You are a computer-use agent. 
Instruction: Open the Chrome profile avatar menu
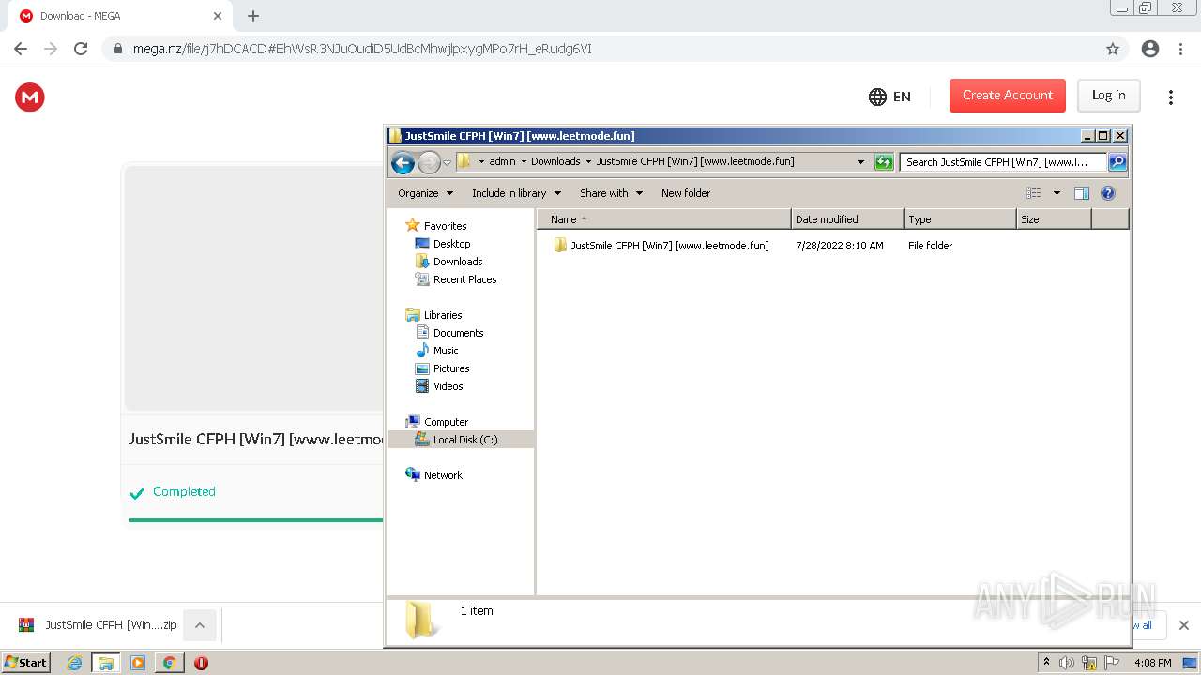(x=1150, y=49)
